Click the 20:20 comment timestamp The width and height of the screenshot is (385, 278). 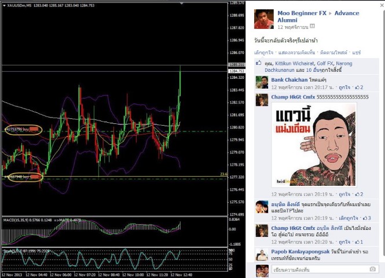(302, 242)
